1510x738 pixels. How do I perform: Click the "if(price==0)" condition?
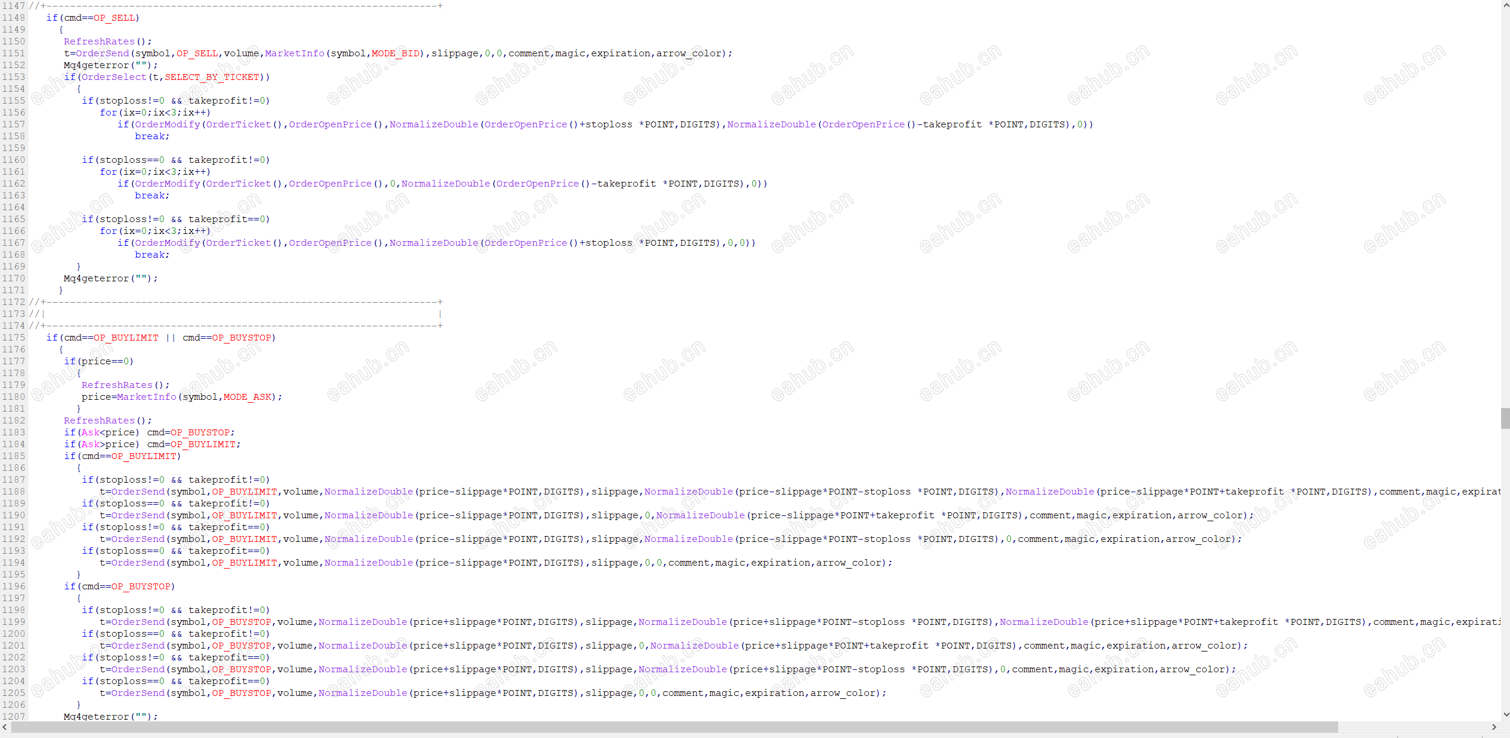[x=99, y=361]
